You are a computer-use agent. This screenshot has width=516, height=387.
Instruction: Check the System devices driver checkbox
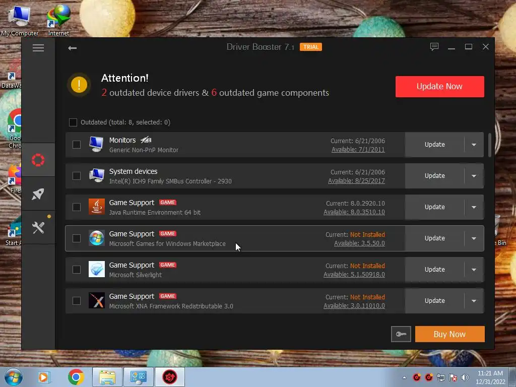tap(77, 176)
